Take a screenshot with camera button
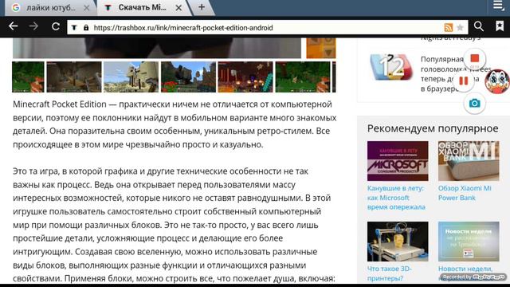This screenshot has height=287, width=510. pyautogui.click(x=475, y=104)
